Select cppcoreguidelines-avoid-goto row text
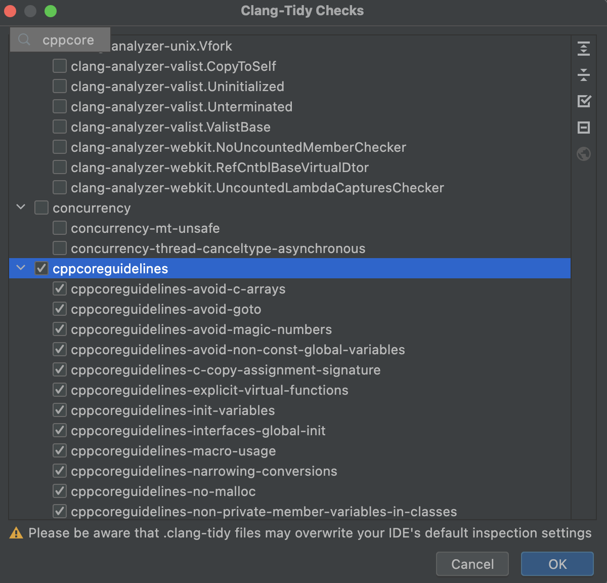607x583 pixels. (166, 309)
